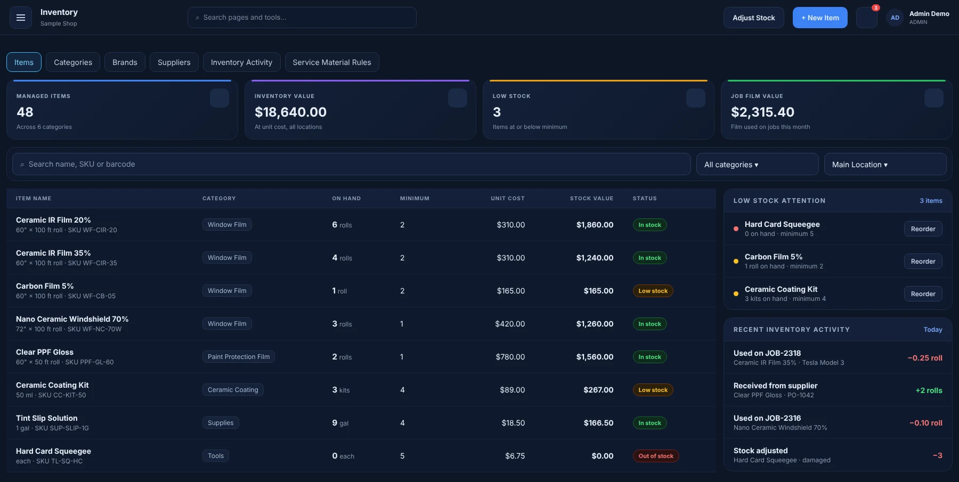959x482 pixels.
Task: Click $420.00 unit cost cell
Action: 510,324
